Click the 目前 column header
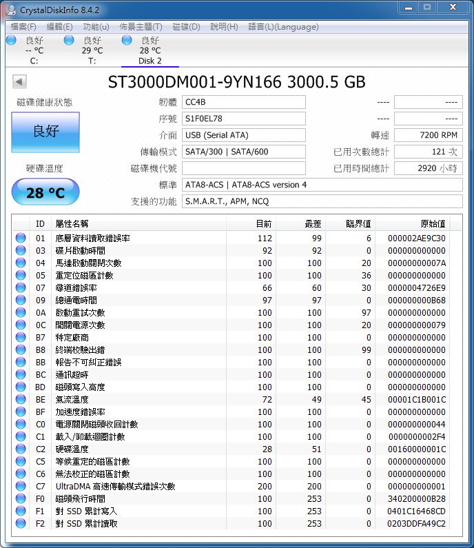Image resolution: width=474 pixels, height=548 pixels. tap(251, 223)
